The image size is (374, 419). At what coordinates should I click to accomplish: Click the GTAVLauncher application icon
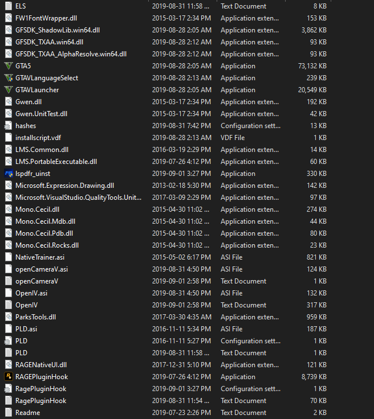click(9, 90)
